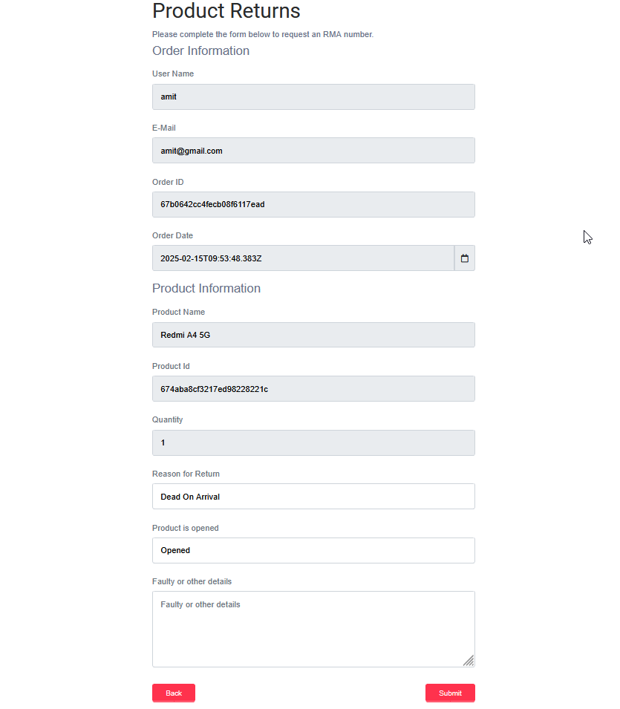Image resolution: width=620 pixels, height=709 pixels.
Task: Click the Quantity label text
Action: (167, 419)
